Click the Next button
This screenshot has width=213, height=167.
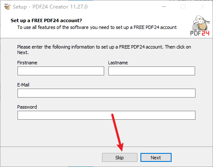tap(156, 158)
